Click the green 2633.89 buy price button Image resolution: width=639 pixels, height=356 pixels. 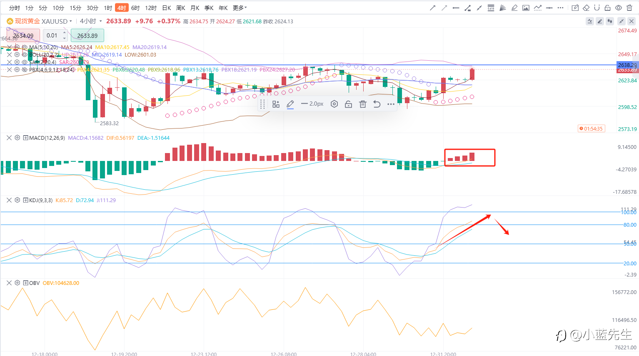[87, 35]
